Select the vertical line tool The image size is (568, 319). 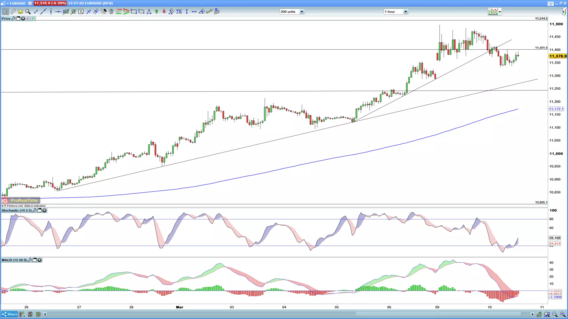click(51, 12)
